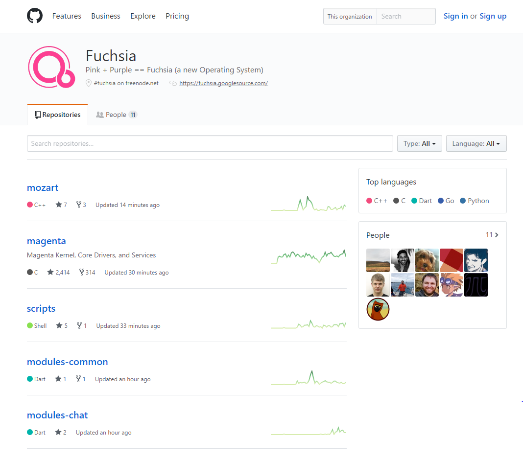Viewport: 523px width, 460px height.
Task: Open Pricing in top navigation
Action: tap(177, 16)
